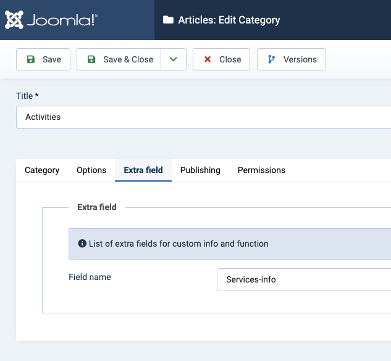Expand the Save & Close dropdown arrow

coord(174,59)
